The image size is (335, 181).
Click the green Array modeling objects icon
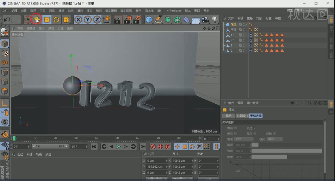[177, 20]
